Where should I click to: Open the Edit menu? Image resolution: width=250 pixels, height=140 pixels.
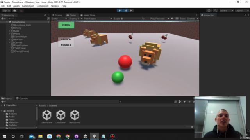tap(9, 6)
